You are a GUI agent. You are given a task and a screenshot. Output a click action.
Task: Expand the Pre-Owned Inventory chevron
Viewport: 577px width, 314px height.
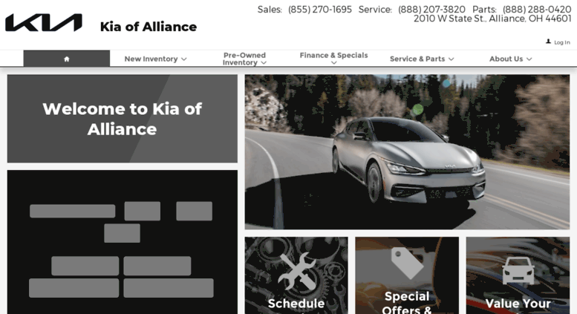[264, 63]
